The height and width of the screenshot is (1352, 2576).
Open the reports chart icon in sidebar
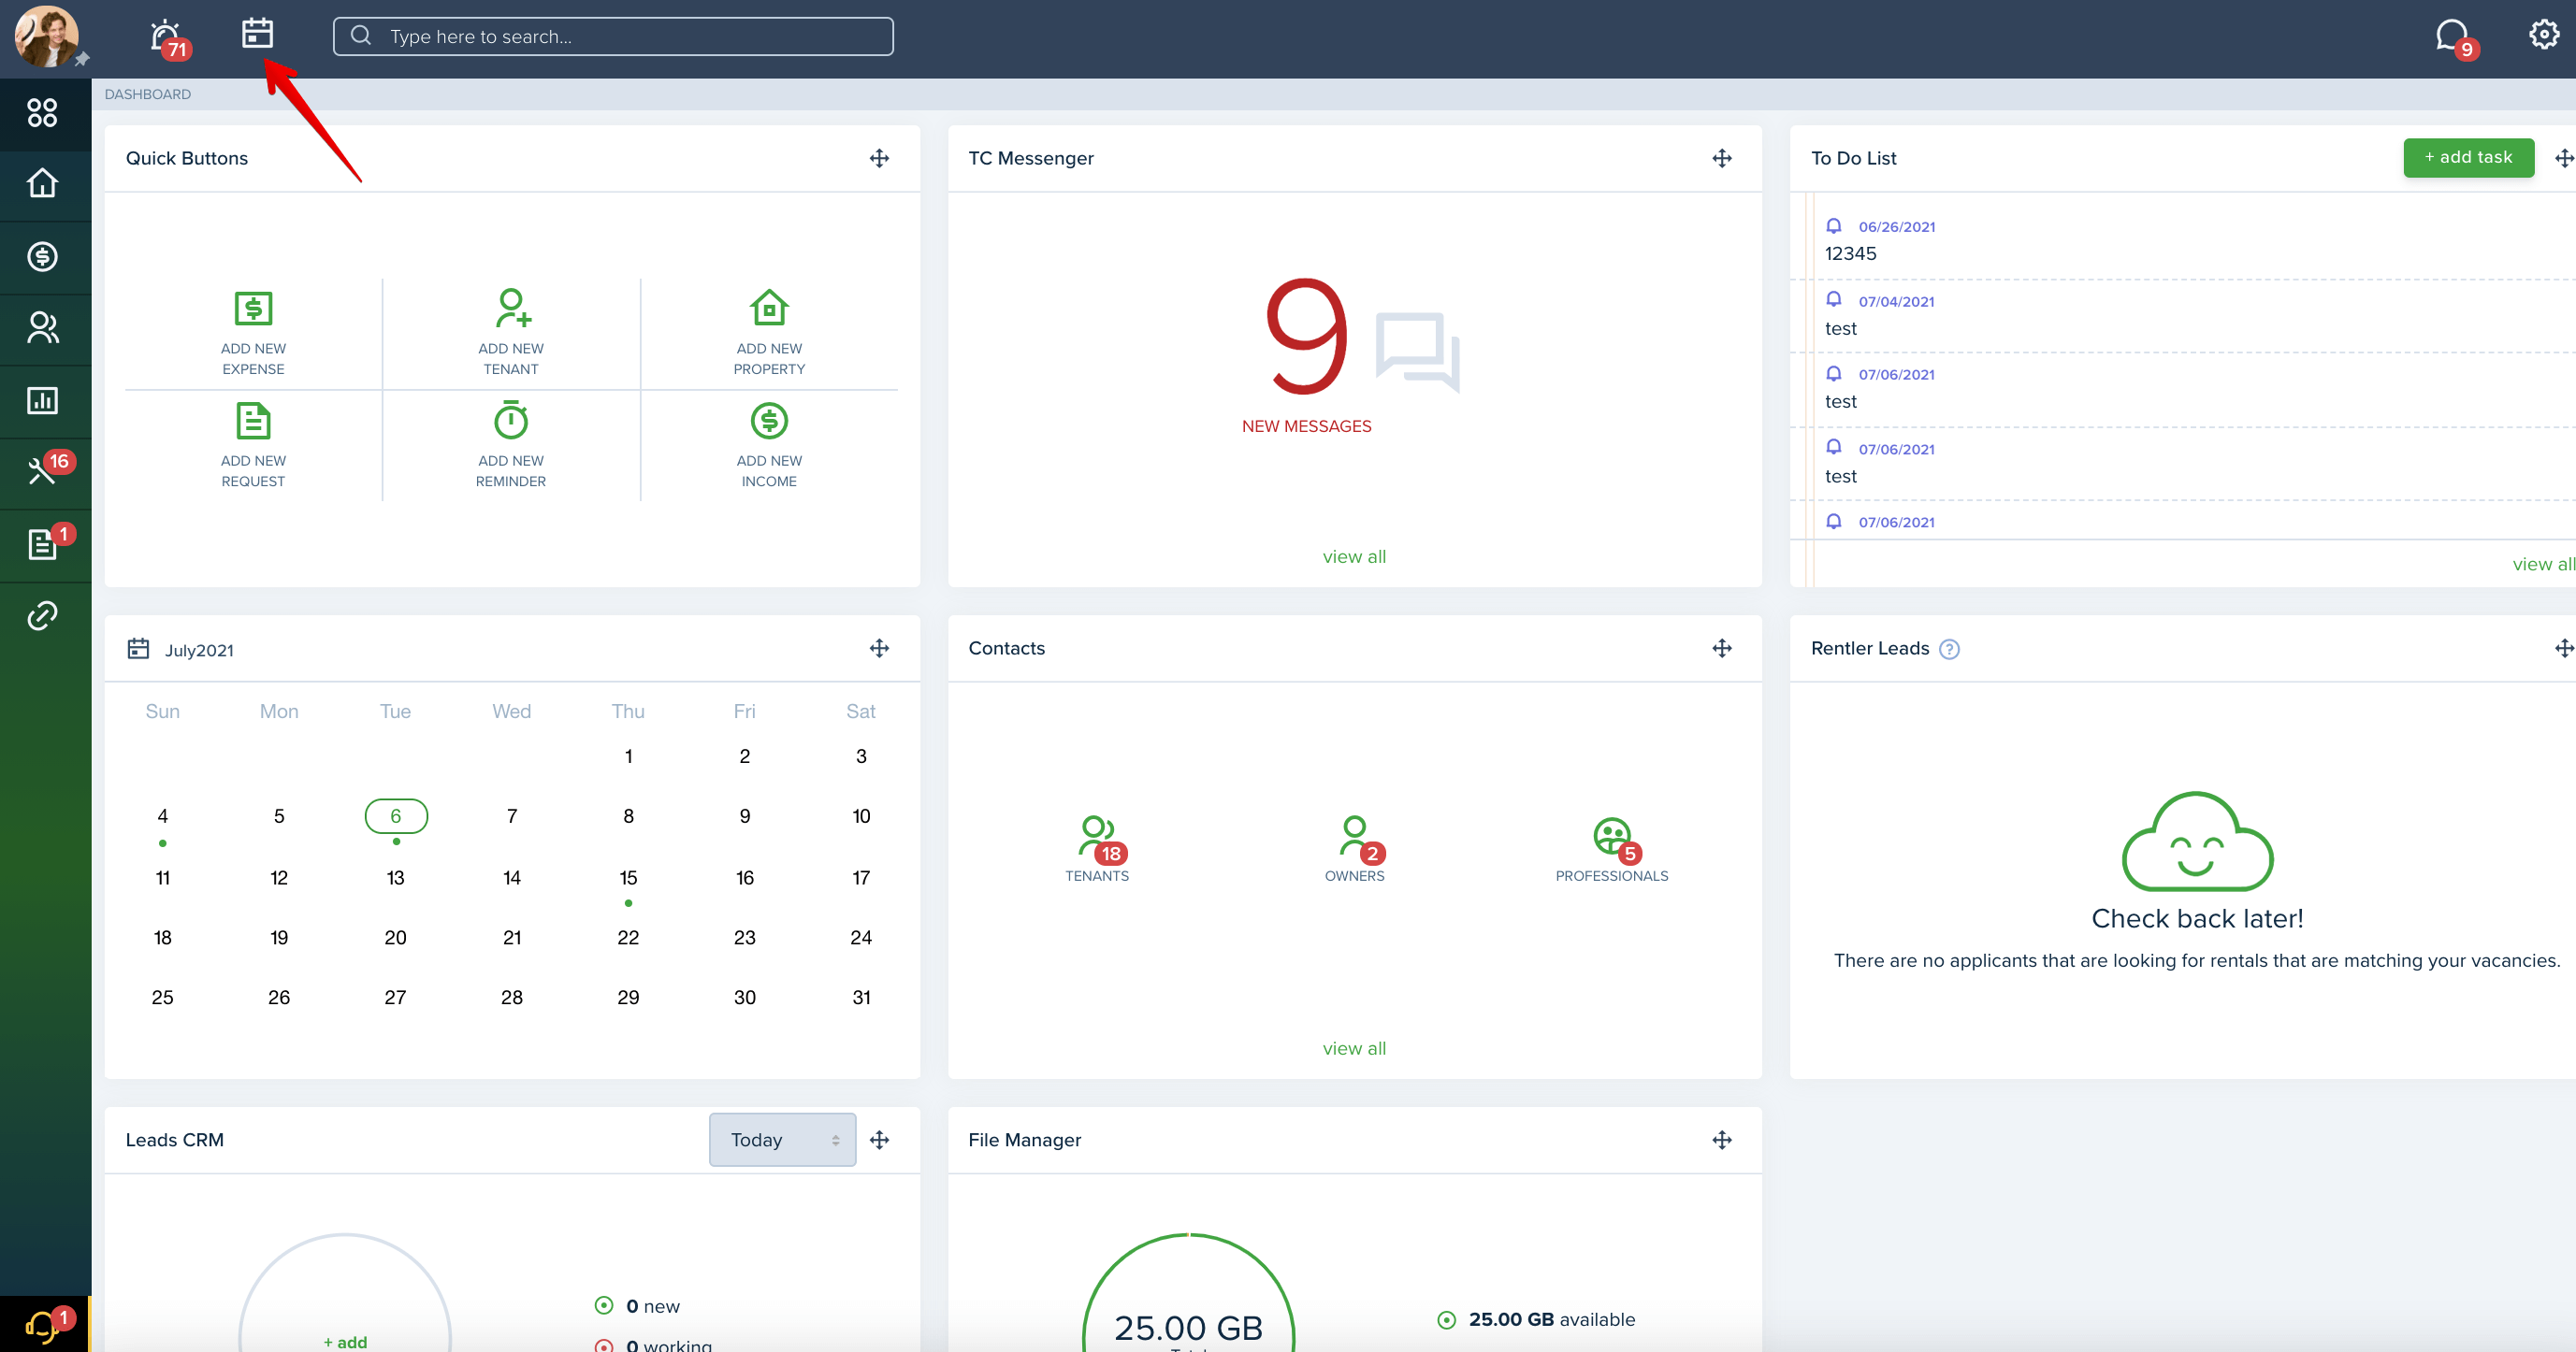[42, 401]
